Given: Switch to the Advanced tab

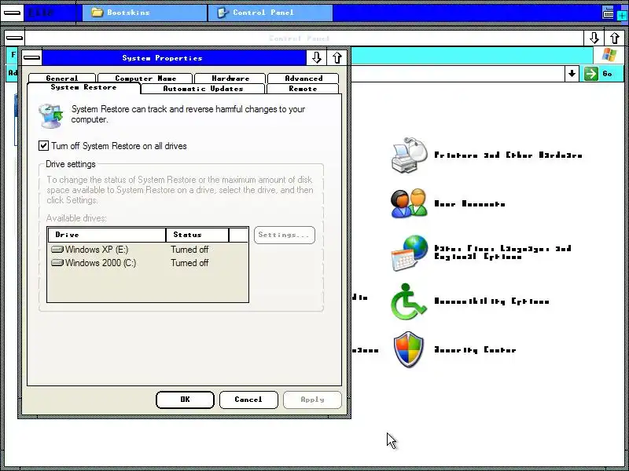Looking at the screenshot, I should (303, 78).
